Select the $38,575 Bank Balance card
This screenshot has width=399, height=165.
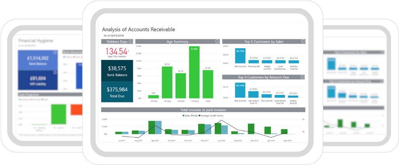coord(117,70)
